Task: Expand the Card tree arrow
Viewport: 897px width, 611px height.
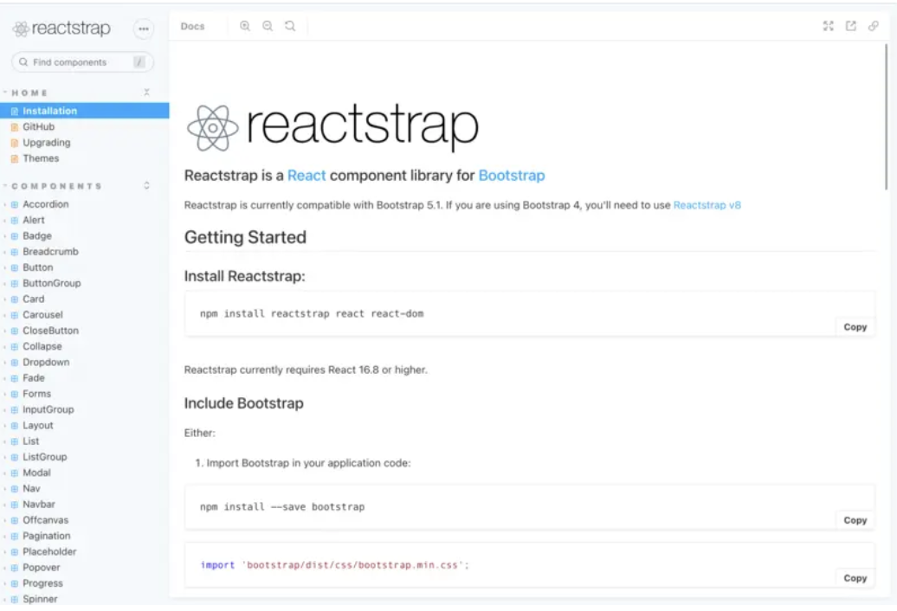Action: point(5,299)
